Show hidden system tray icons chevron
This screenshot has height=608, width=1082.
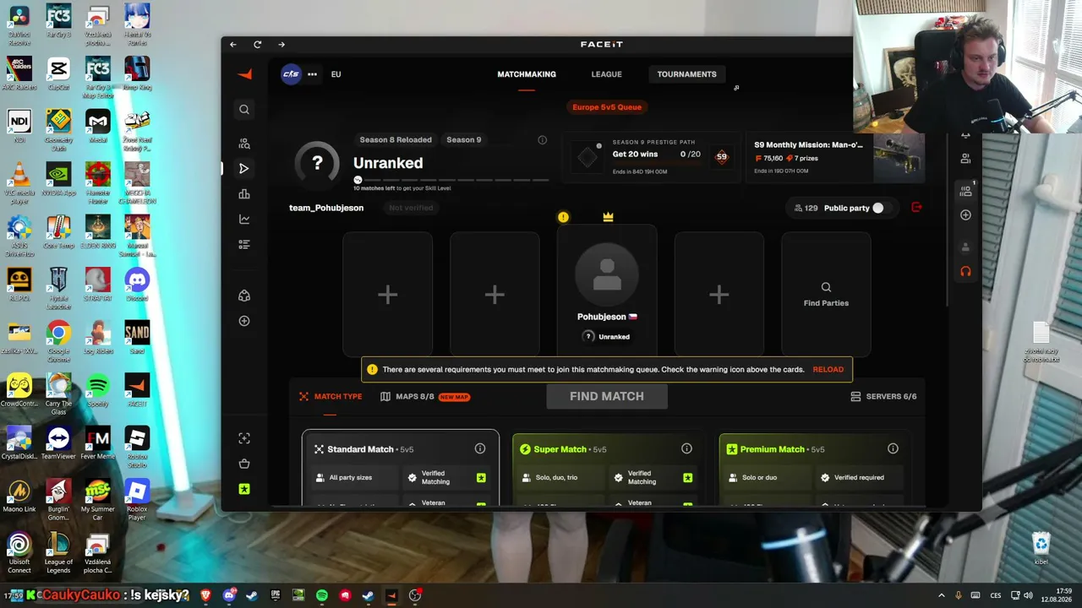[x=942, y=595]
